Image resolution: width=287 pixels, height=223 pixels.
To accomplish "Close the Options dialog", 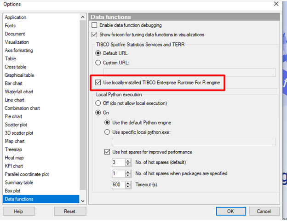I will 276,4.
